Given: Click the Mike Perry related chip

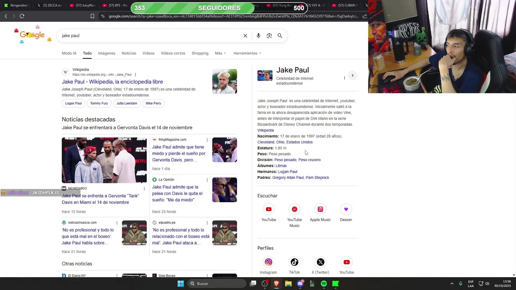Looking at the screenshot, I should tap(153, 104).
